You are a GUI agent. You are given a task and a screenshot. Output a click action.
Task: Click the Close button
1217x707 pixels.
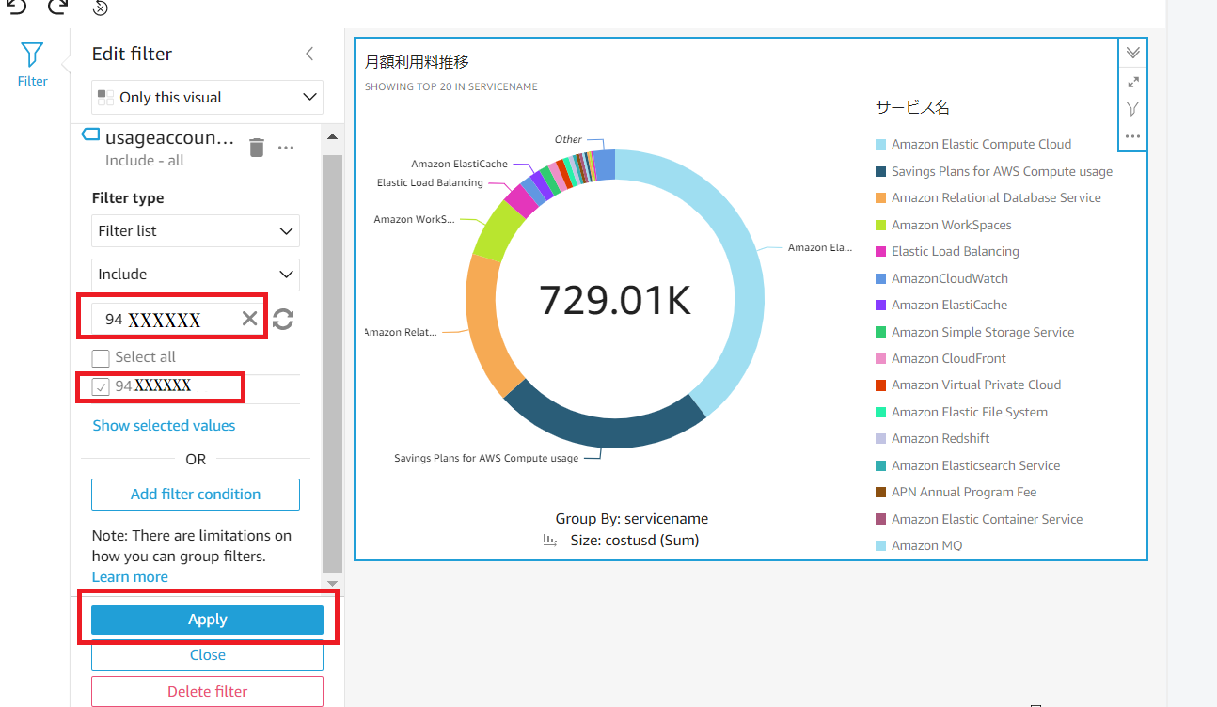[207, 655]
